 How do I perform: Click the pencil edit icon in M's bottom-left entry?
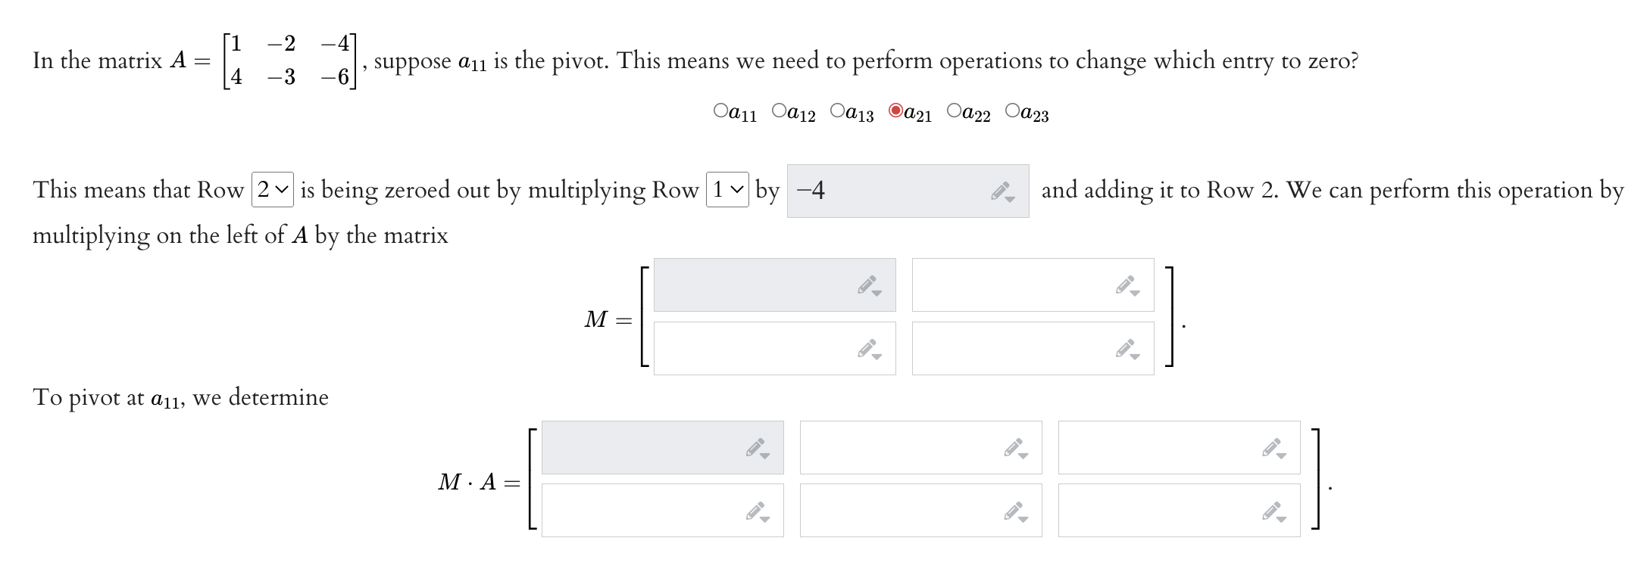click(x=868, y=348)
